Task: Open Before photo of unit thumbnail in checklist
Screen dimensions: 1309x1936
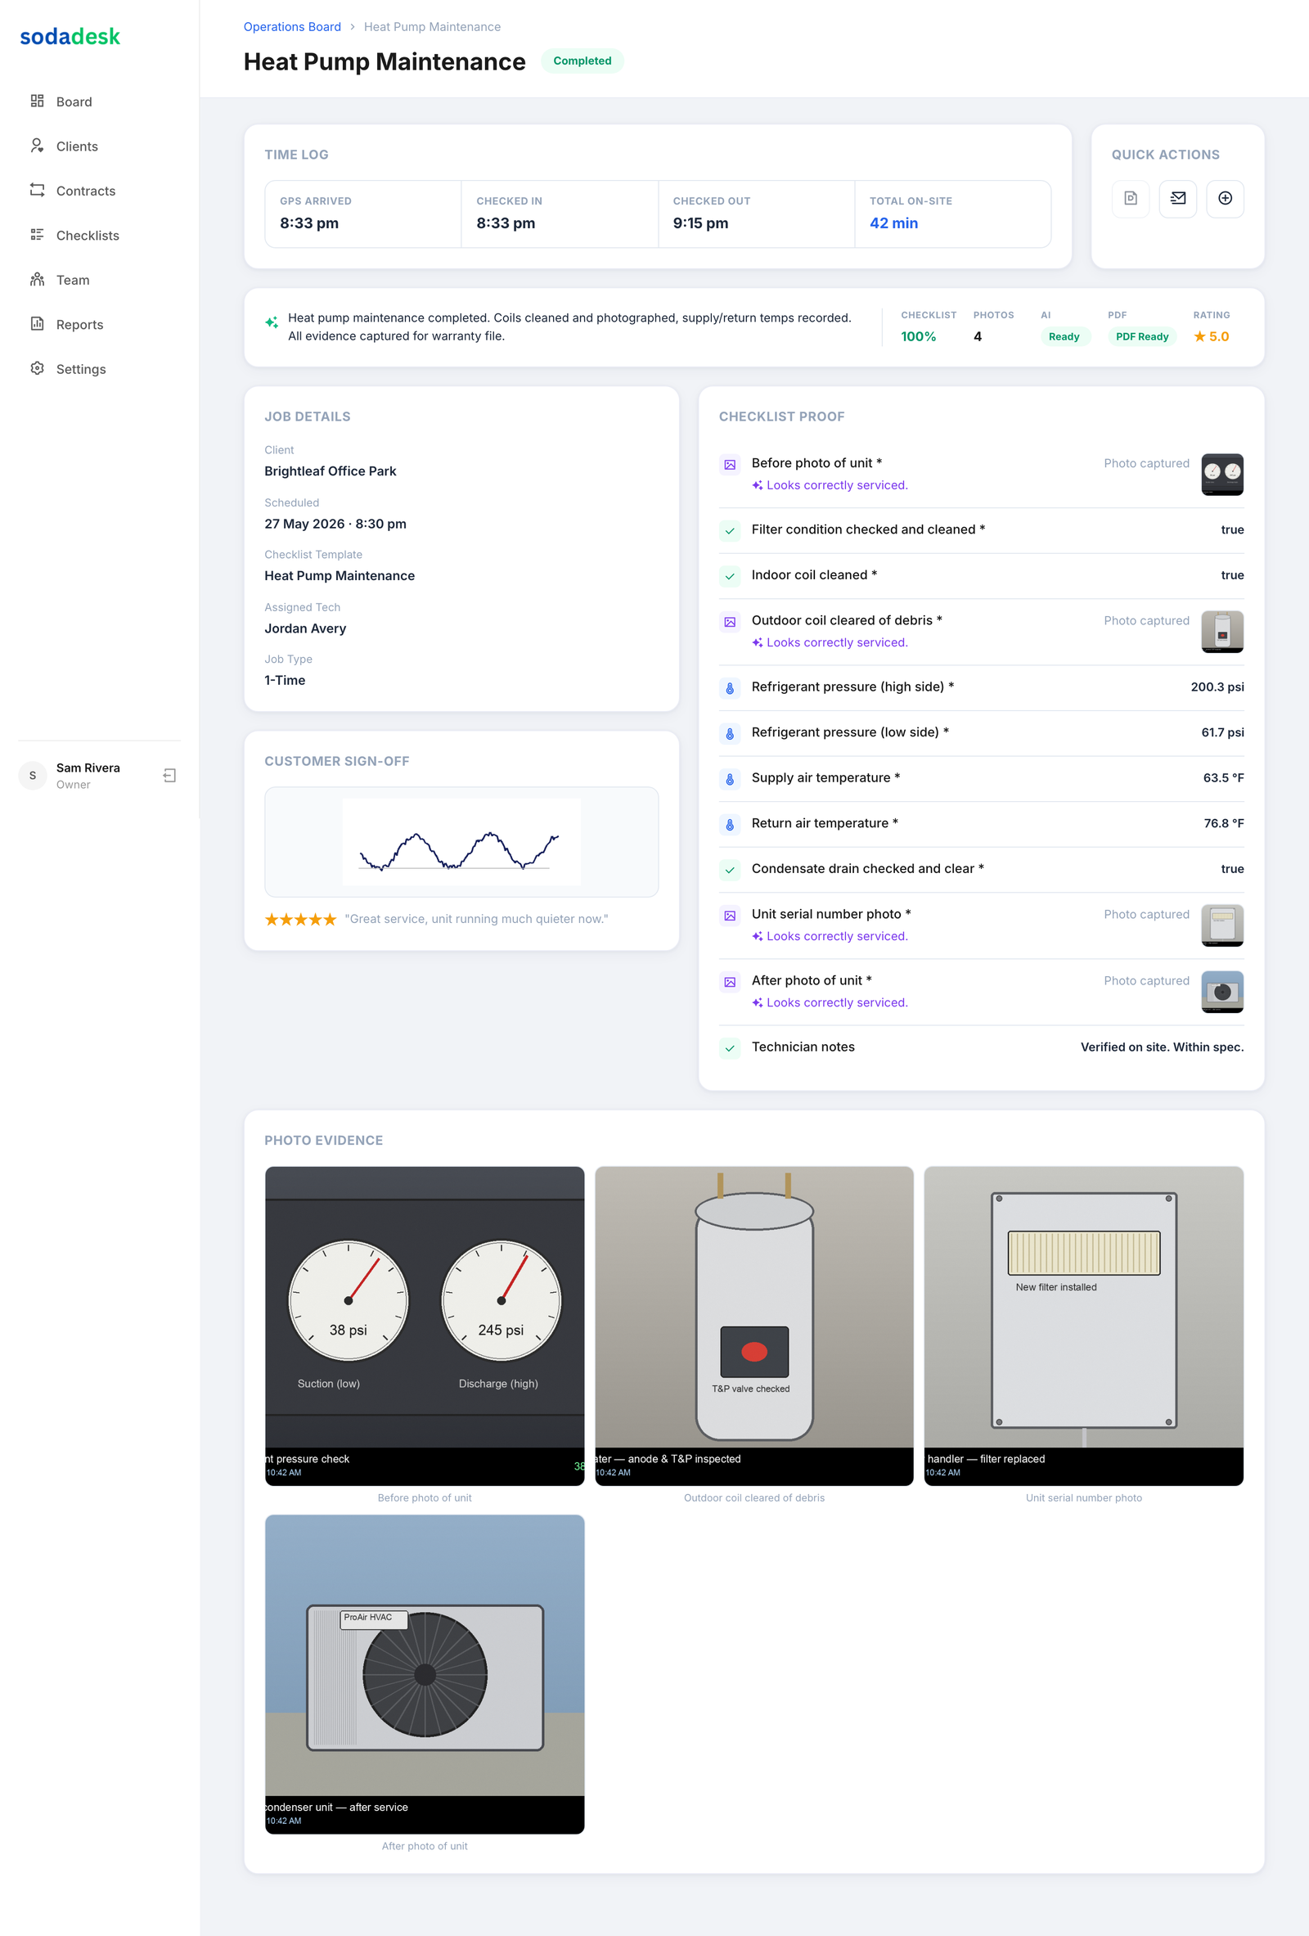Action: coord(1221,474)
